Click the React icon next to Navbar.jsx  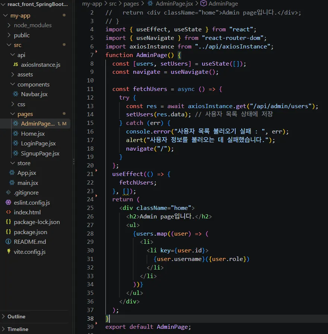click(16, 94)
